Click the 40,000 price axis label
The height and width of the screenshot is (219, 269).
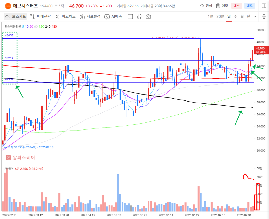[261, 91]
